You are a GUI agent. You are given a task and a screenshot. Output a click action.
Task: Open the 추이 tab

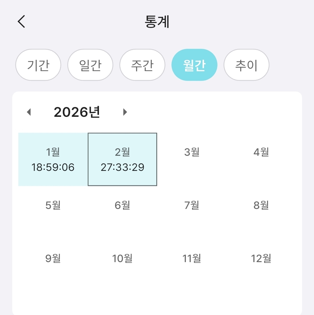coord(246,65)
